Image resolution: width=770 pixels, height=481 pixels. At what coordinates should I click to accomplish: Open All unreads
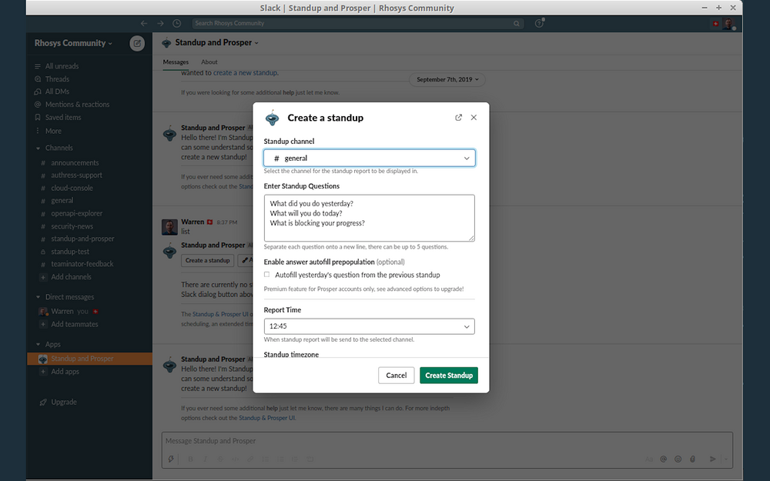coord(62,66)
